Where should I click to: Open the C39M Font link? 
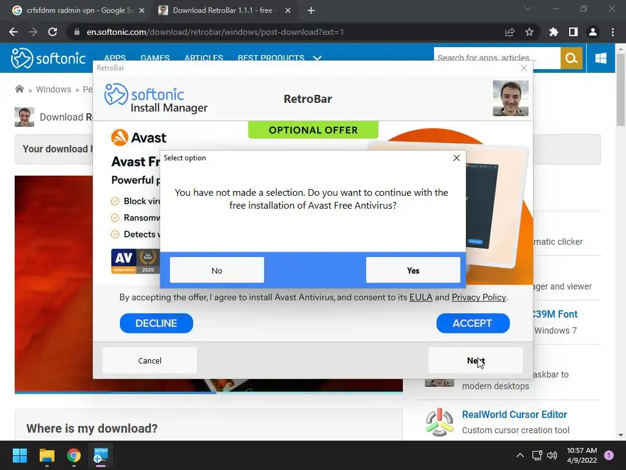555,314
